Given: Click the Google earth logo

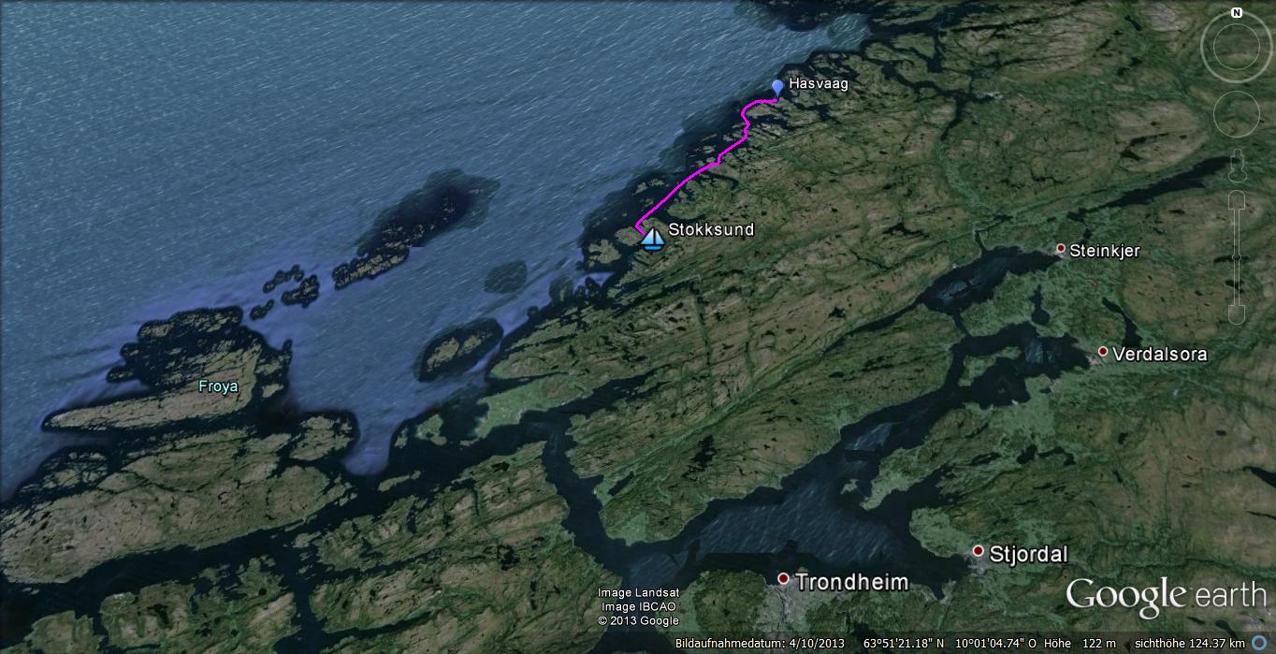Looking at the screenshot, I should (x=1166, y=596).
